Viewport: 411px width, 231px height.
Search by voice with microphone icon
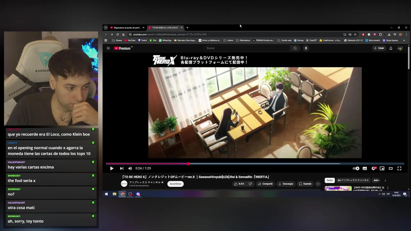[306, 48]
